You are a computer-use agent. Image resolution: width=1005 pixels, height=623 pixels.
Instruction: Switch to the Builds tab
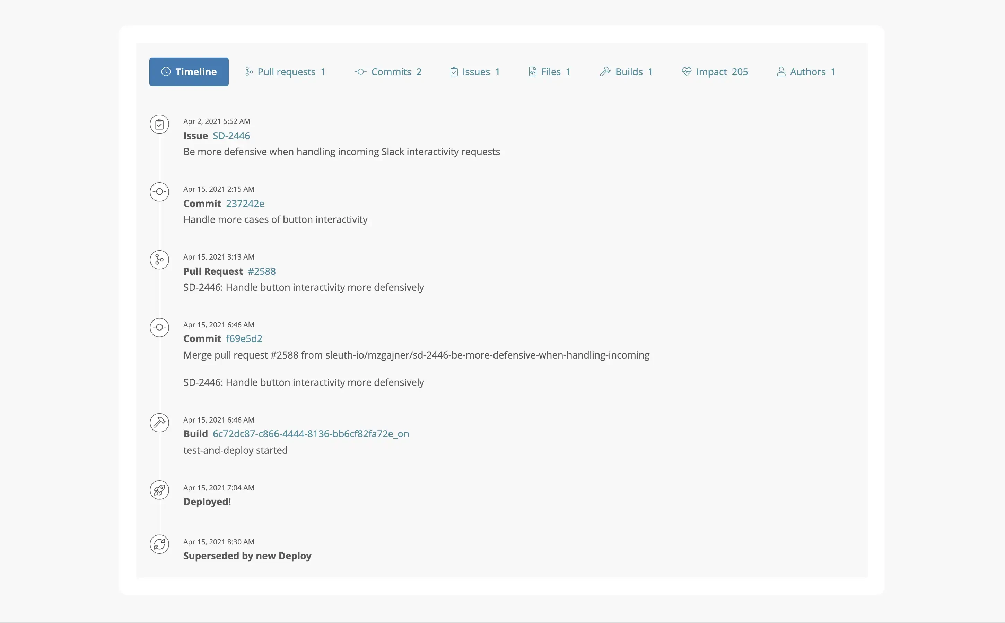click(626, 72)
